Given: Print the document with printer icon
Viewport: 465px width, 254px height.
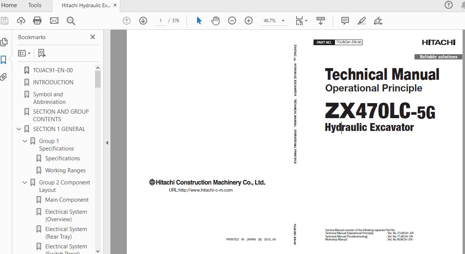Looking at the screenshot, I should click(38, 21).
